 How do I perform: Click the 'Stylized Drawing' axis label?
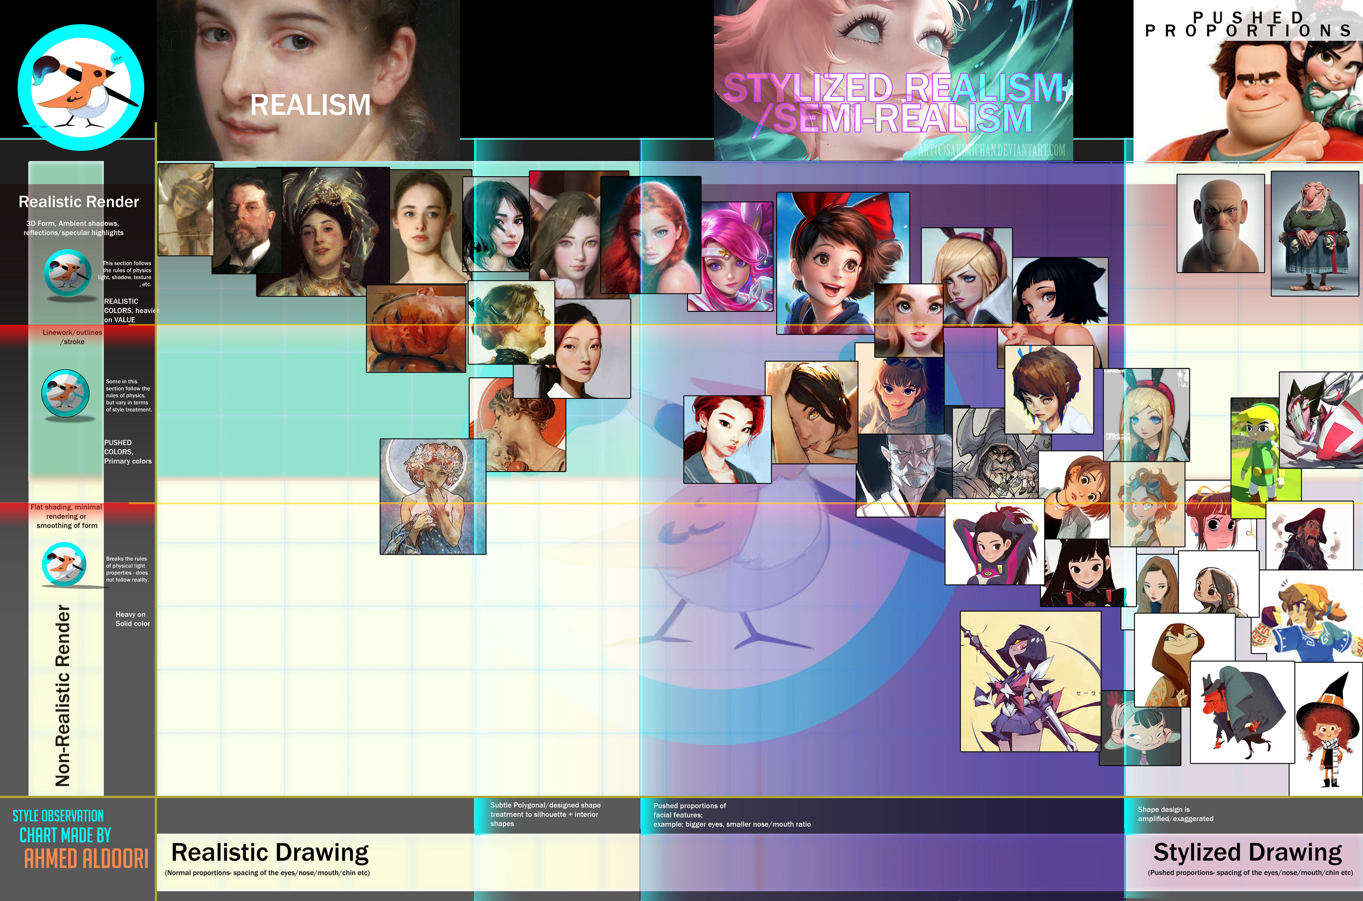coord(1247,852)
